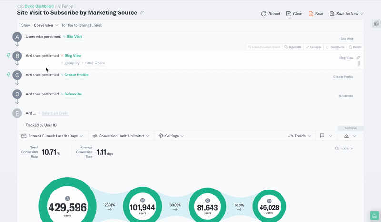
Task: Expand the Save As New dropdown arrow
Action: point(362,14)
